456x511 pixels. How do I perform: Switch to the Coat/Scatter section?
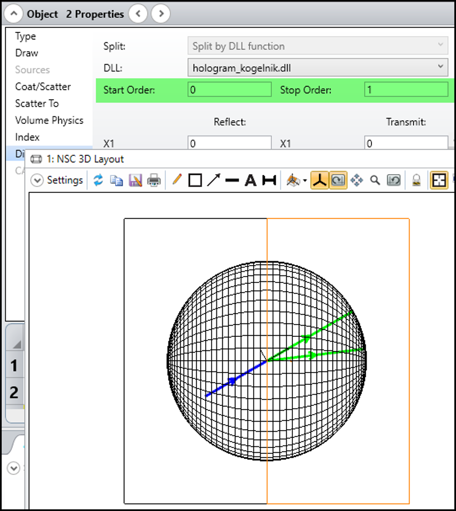[x=43, y=86]
